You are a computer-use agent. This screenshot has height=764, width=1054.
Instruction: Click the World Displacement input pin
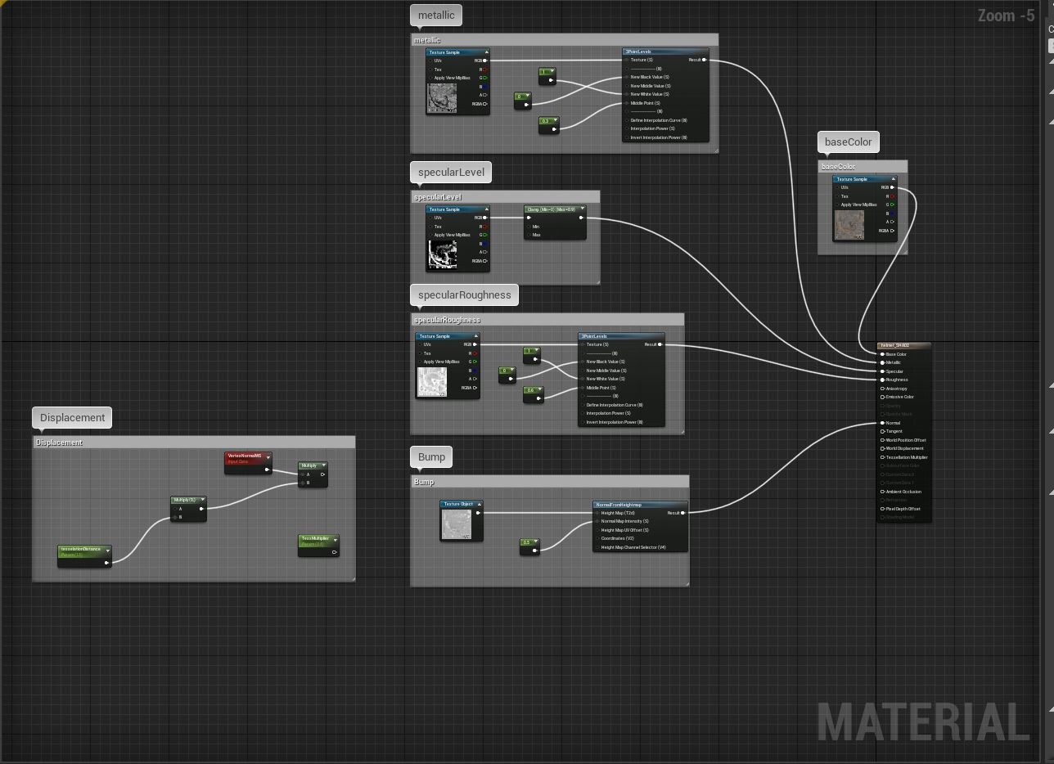(x=881, y=448)
